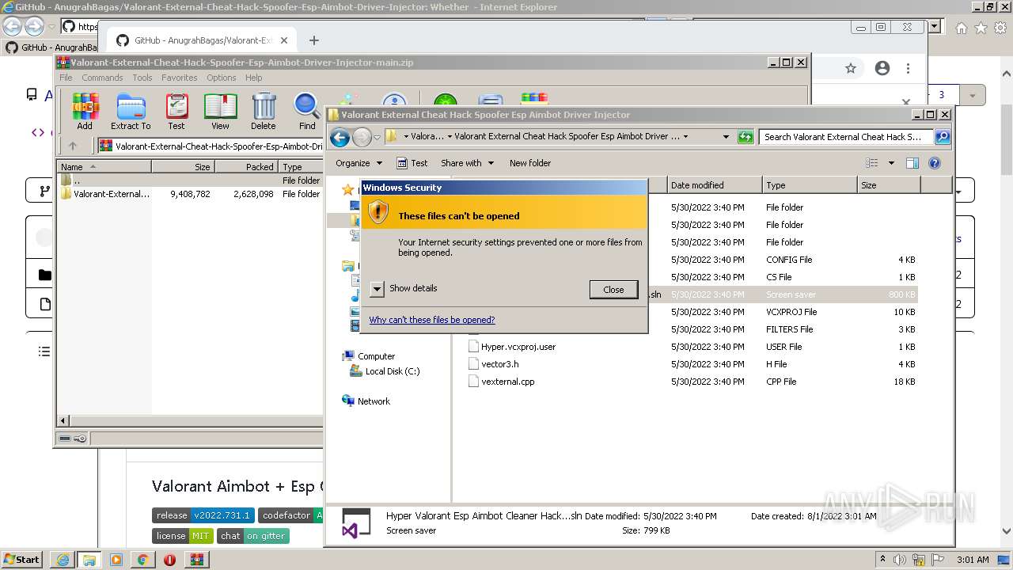Screen dimensions: 1013x570
Task: Select parent '..' folder row in WinRAR
Action: (x=190, y=180)
